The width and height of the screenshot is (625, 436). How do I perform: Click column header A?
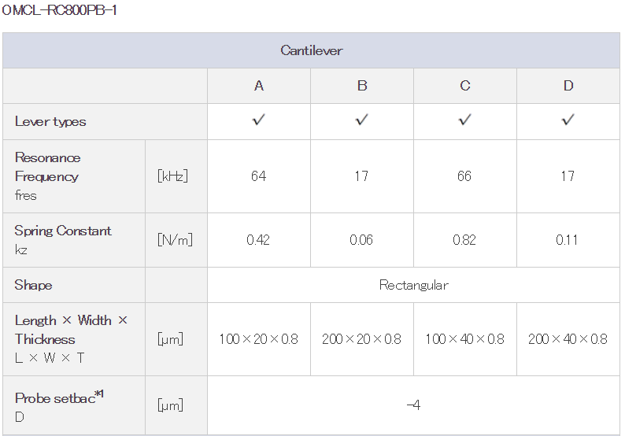tap(259, 86)
